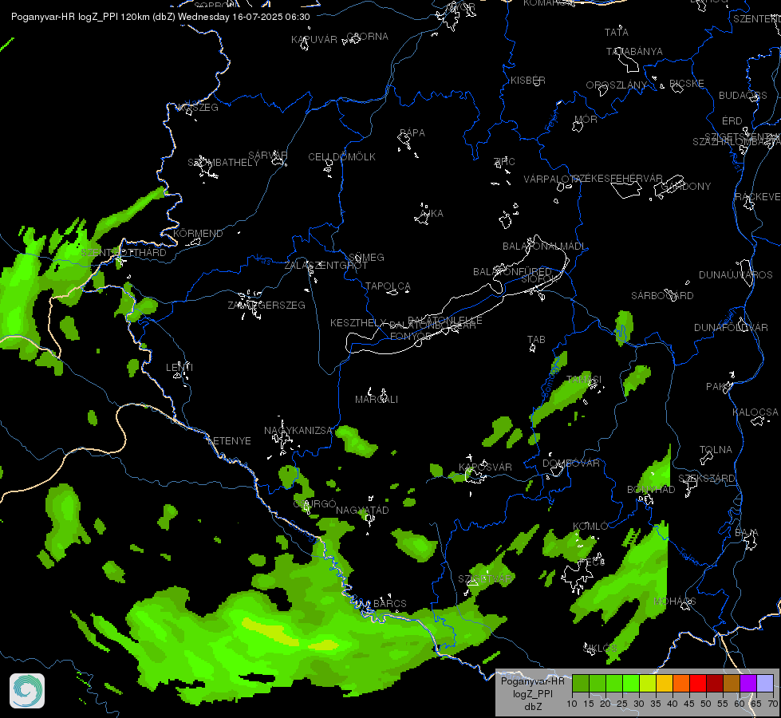Select the ZALAEGERSZEG city label
781x718 pixels.
point(266,306)
